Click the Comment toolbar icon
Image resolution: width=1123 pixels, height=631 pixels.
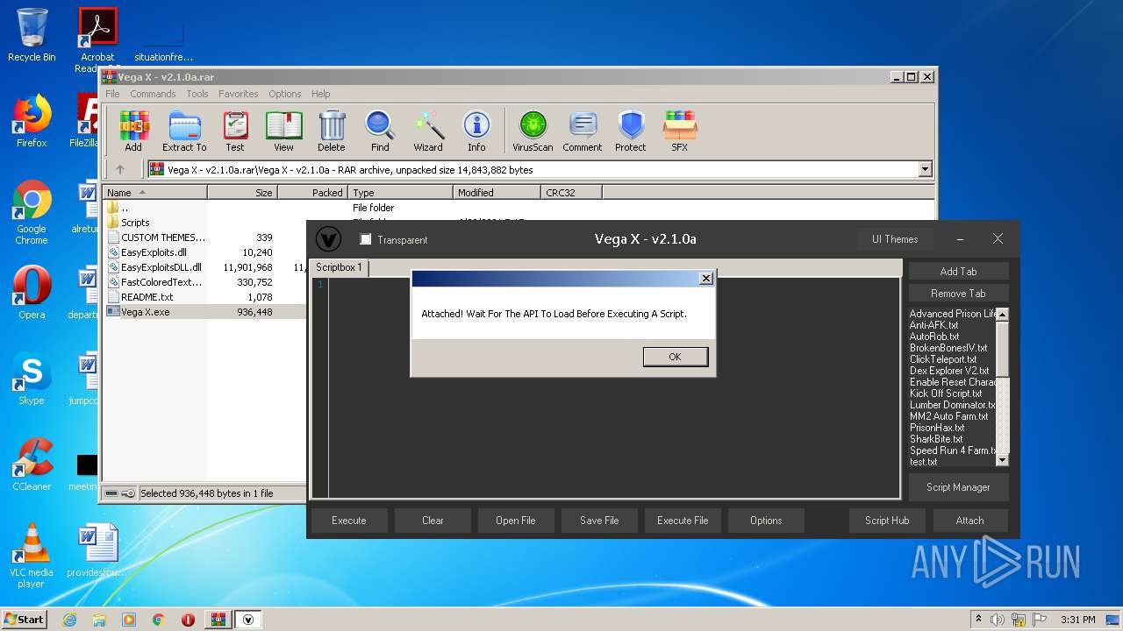(583, 131)
